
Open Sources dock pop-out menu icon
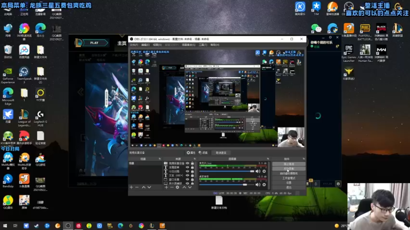point(195,159)
